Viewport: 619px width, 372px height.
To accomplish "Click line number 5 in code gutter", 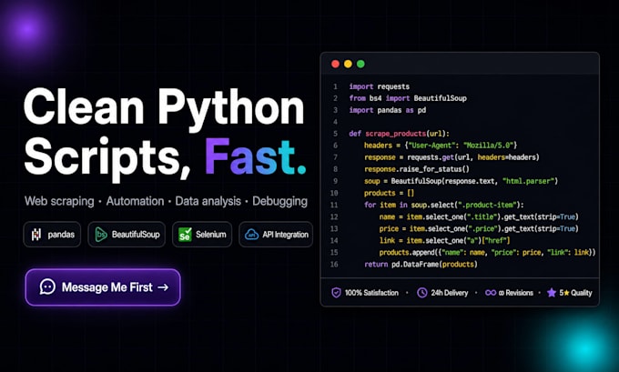I will tap(335, 134).
